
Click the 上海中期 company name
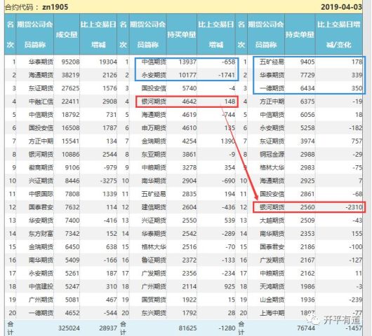click(x=272, y=313)
